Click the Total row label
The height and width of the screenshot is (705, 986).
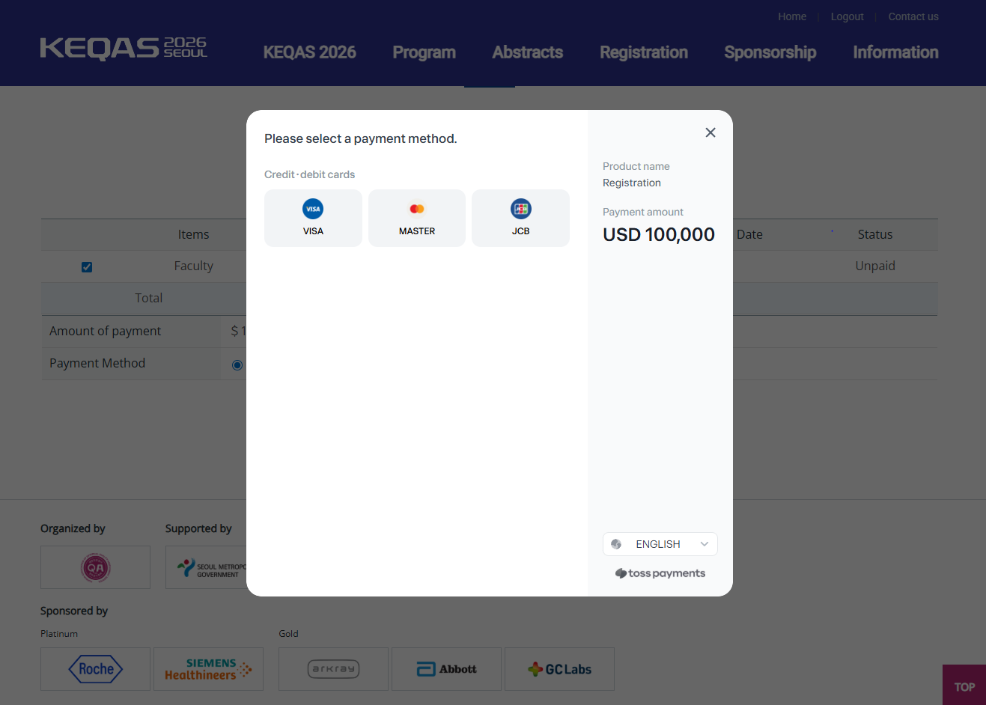[x=148, y=298]
